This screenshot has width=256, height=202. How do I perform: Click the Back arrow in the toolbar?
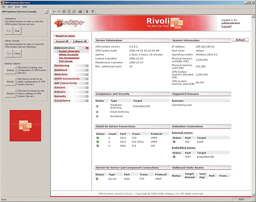54,11
